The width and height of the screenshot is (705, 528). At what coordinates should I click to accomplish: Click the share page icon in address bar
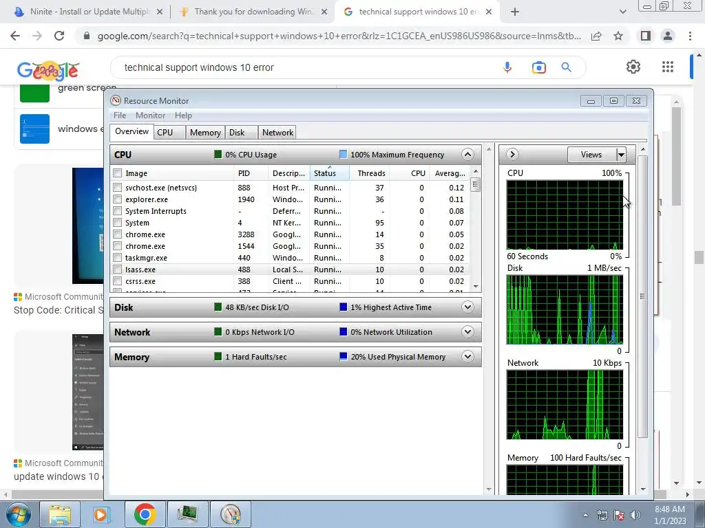tap(596, 36)
